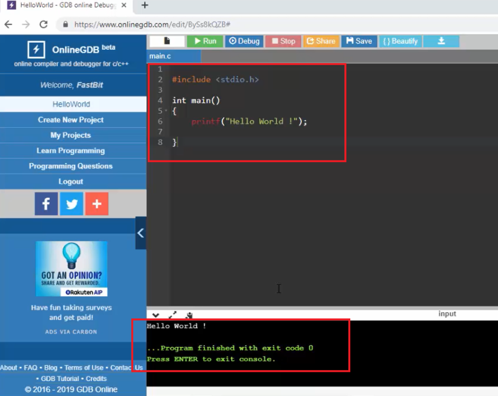Switch to the main.c tab
Screen dimensions: 498x396
(173, 56)
